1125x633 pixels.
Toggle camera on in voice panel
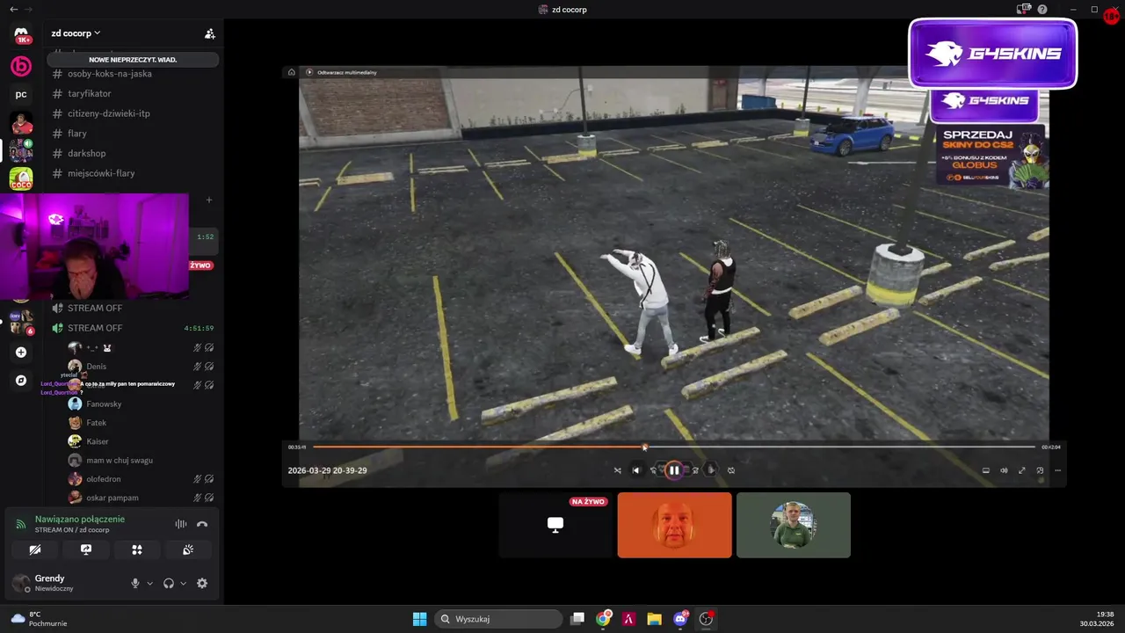click(x=35, y=549)
